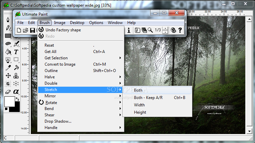Viewport: 255px width, 143px height.
Task: Select the freehand brush selection tool
Action: [x=8, y=60]
